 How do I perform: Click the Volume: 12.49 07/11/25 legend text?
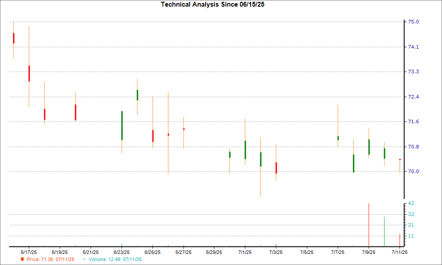115,259
